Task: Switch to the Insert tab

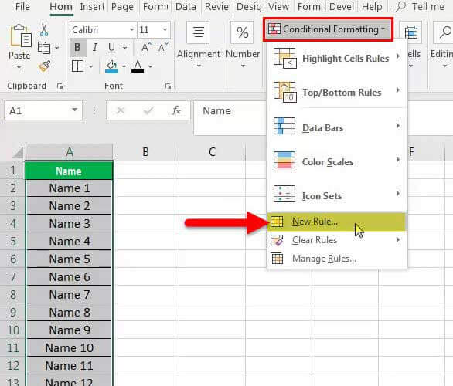Action: (x=92, y=7)
